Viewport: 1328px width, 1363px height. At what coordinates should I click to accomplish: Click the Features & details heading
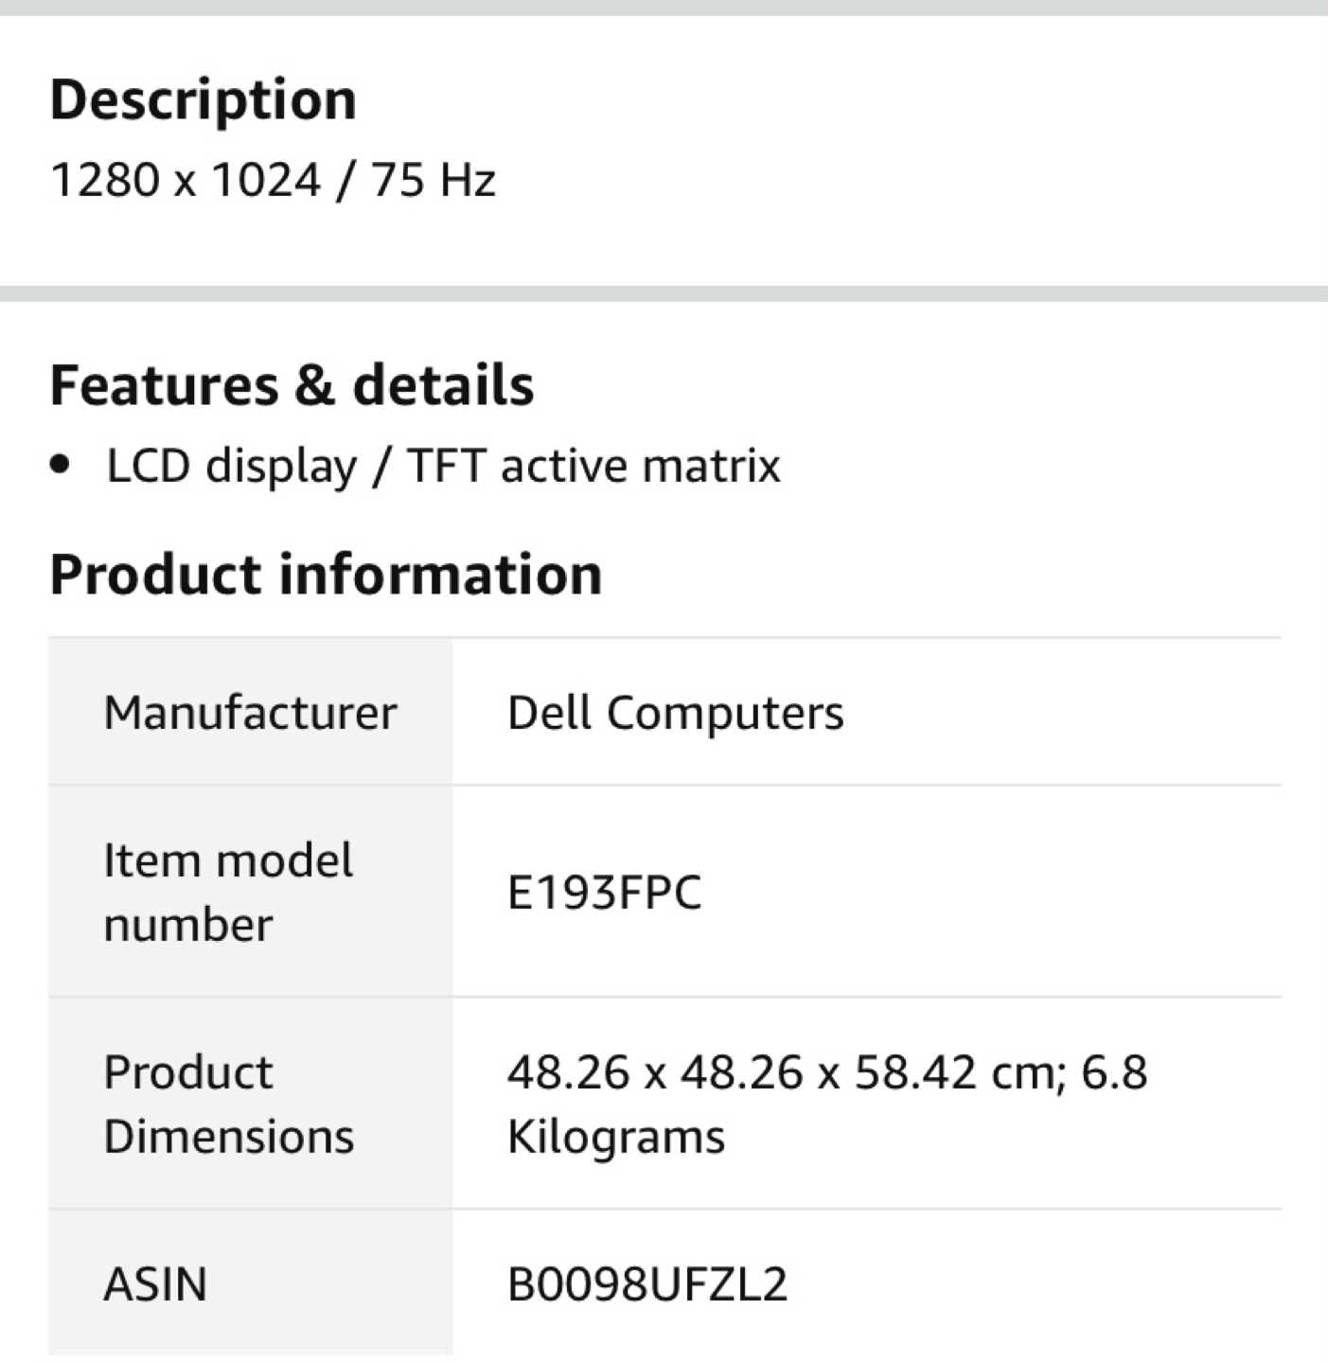tap(292, 385)
